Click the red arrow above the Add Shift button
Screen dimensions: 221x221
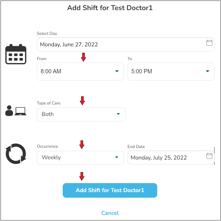tap(82, 177)
